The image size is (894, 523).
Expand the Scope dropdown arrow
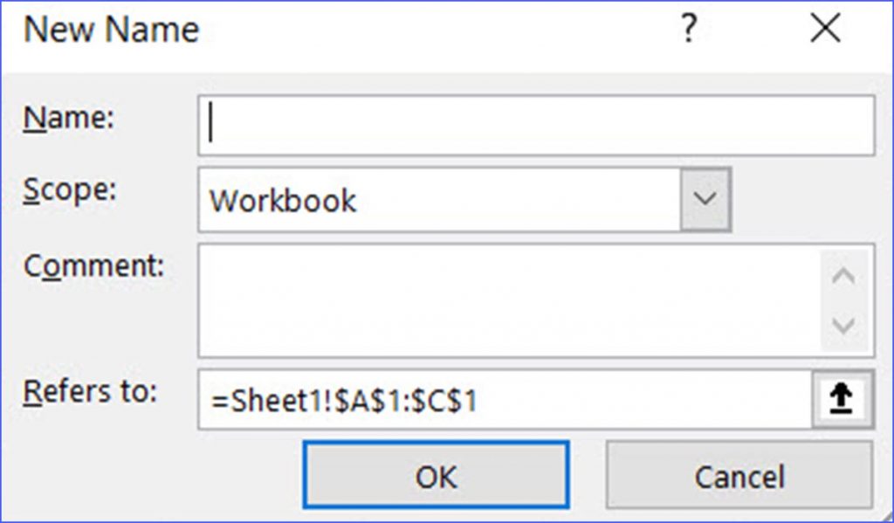pyautogui.click(x=705, y=200)
